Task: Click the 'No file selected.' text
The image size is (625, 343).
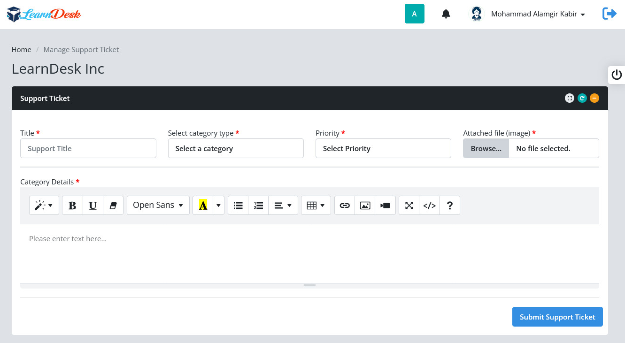Action: click(x=543, y=148)
